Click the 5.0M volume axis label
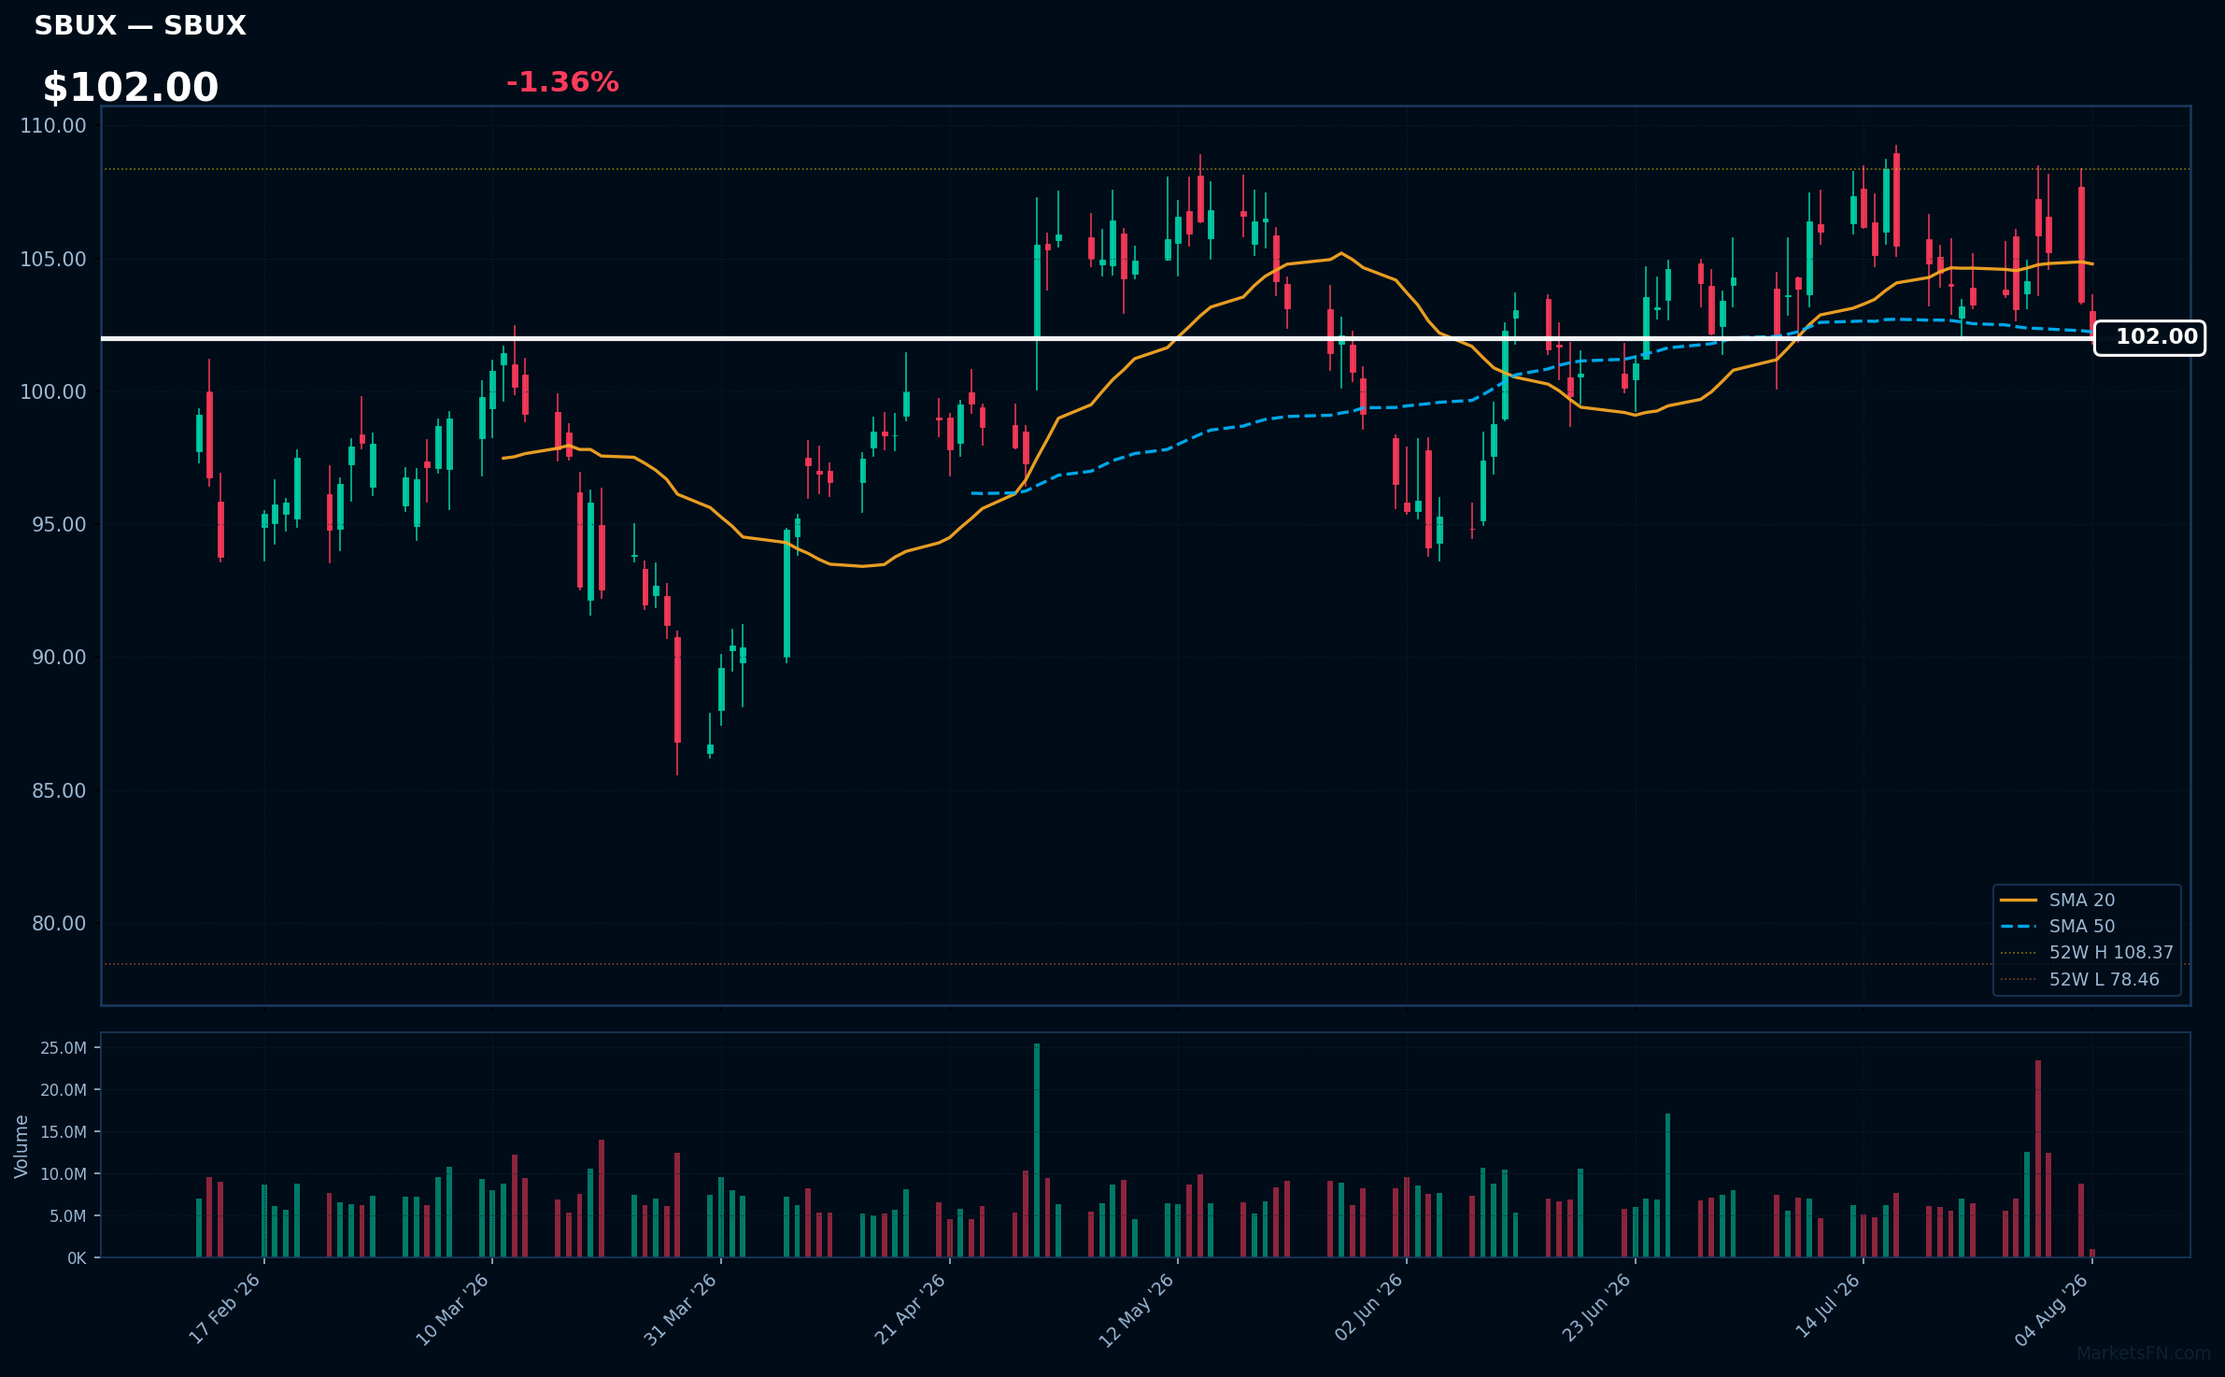The image size is (2225, 1377). tap(68, 1216)
